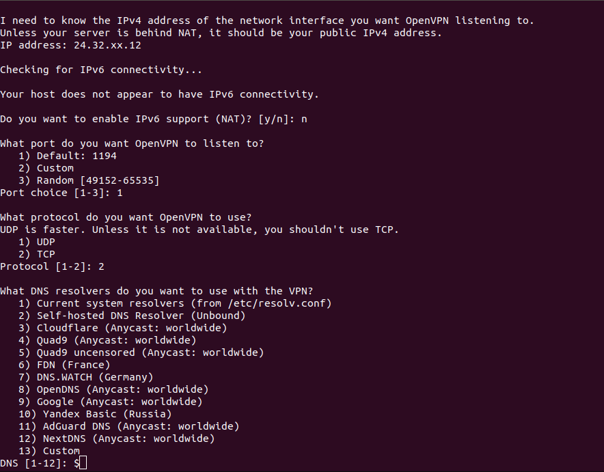Click the AdGuard DNS list entry

point(129,426)
